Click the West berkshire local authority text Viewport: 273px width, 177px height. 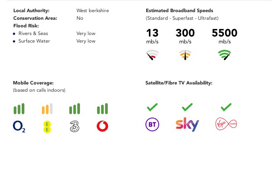point(93,10)
